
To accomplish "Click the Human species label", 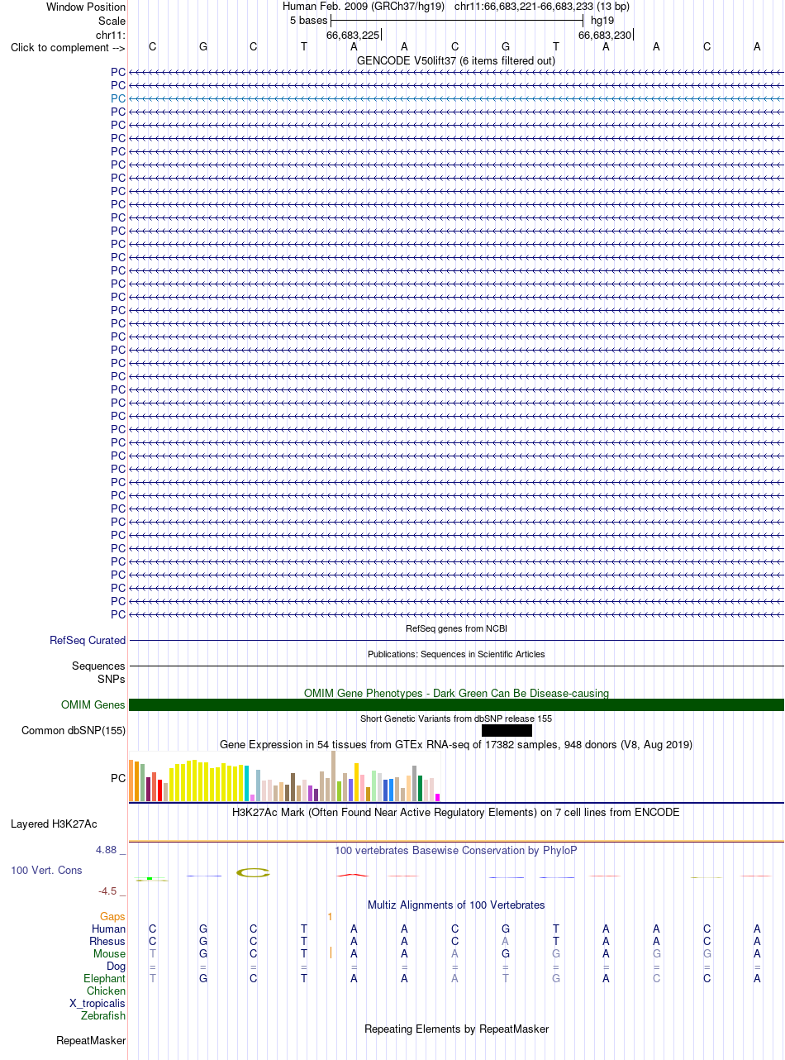I will coord(109,929).
